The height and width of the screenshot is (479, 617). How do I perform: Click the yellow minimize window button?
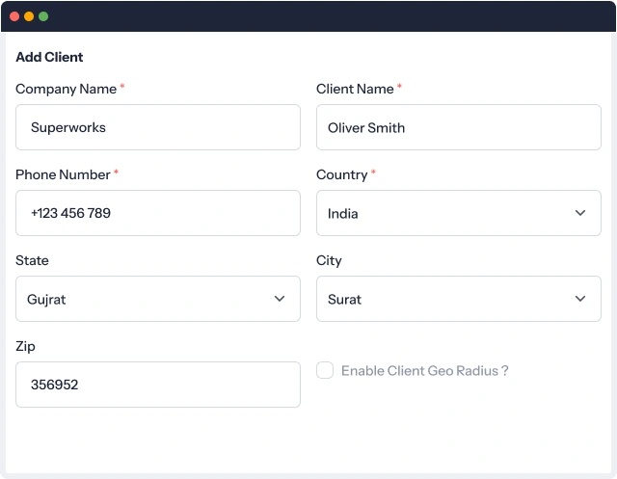click(x=29, y=16)
